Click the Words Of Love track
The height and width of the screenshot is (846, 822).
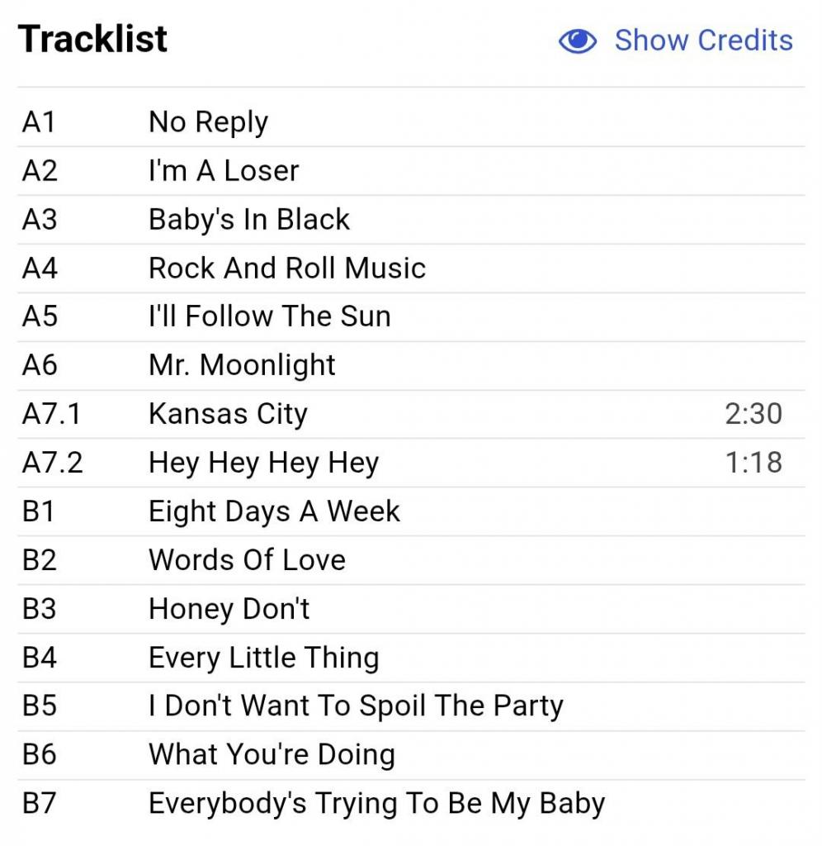click(x=247, y=560)
